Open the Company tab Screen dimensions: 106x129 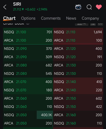(x=90, y=18)
